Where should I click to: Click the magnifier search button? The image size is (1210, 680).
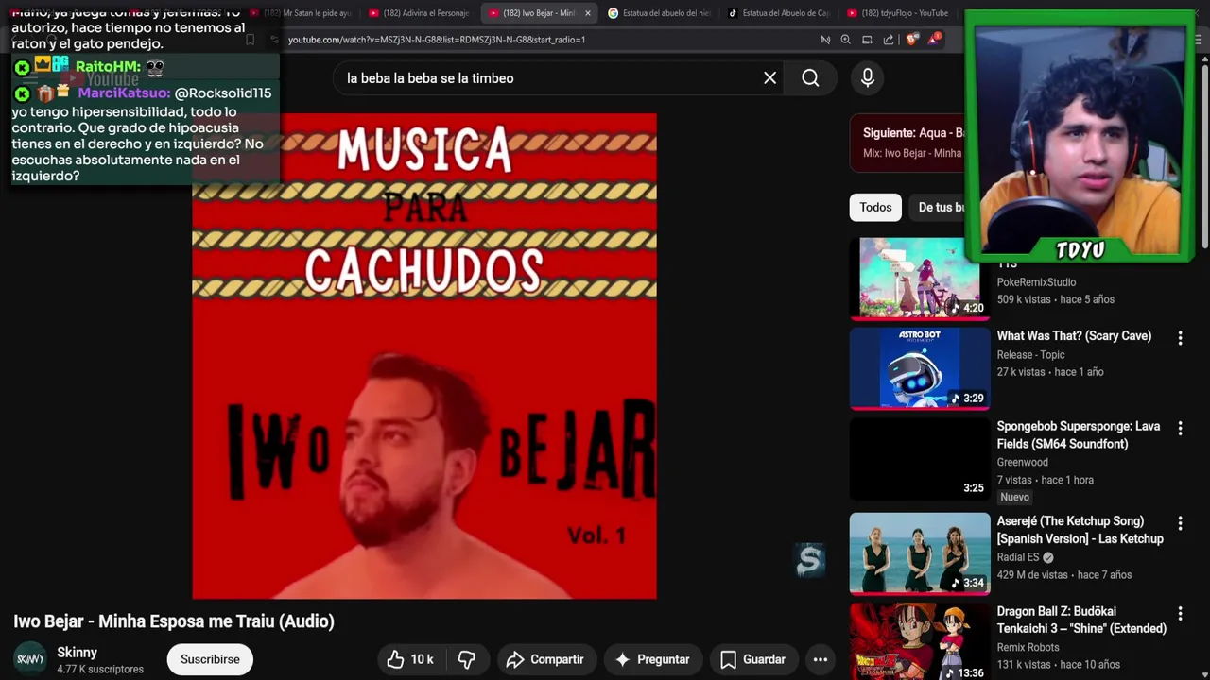[810, 78]
